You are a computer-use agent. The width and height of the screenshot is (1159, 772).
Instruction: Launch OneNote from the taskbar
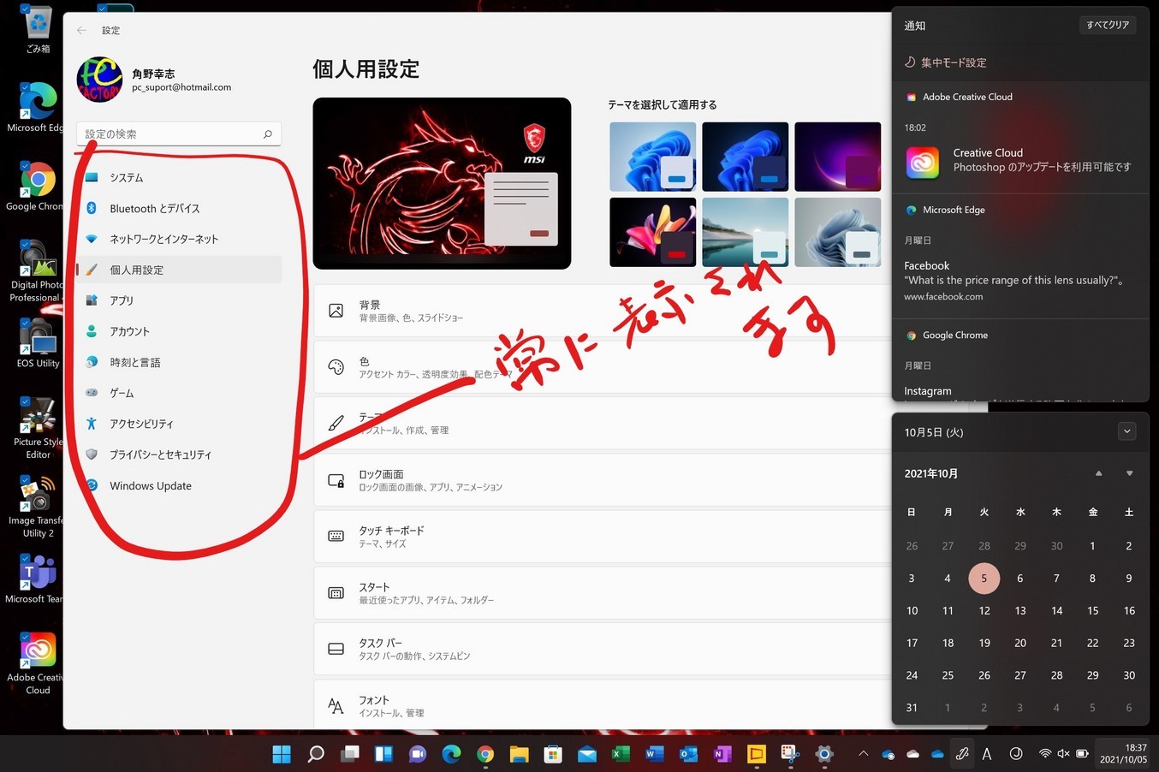pyautogui.click(x=722, y=754)
